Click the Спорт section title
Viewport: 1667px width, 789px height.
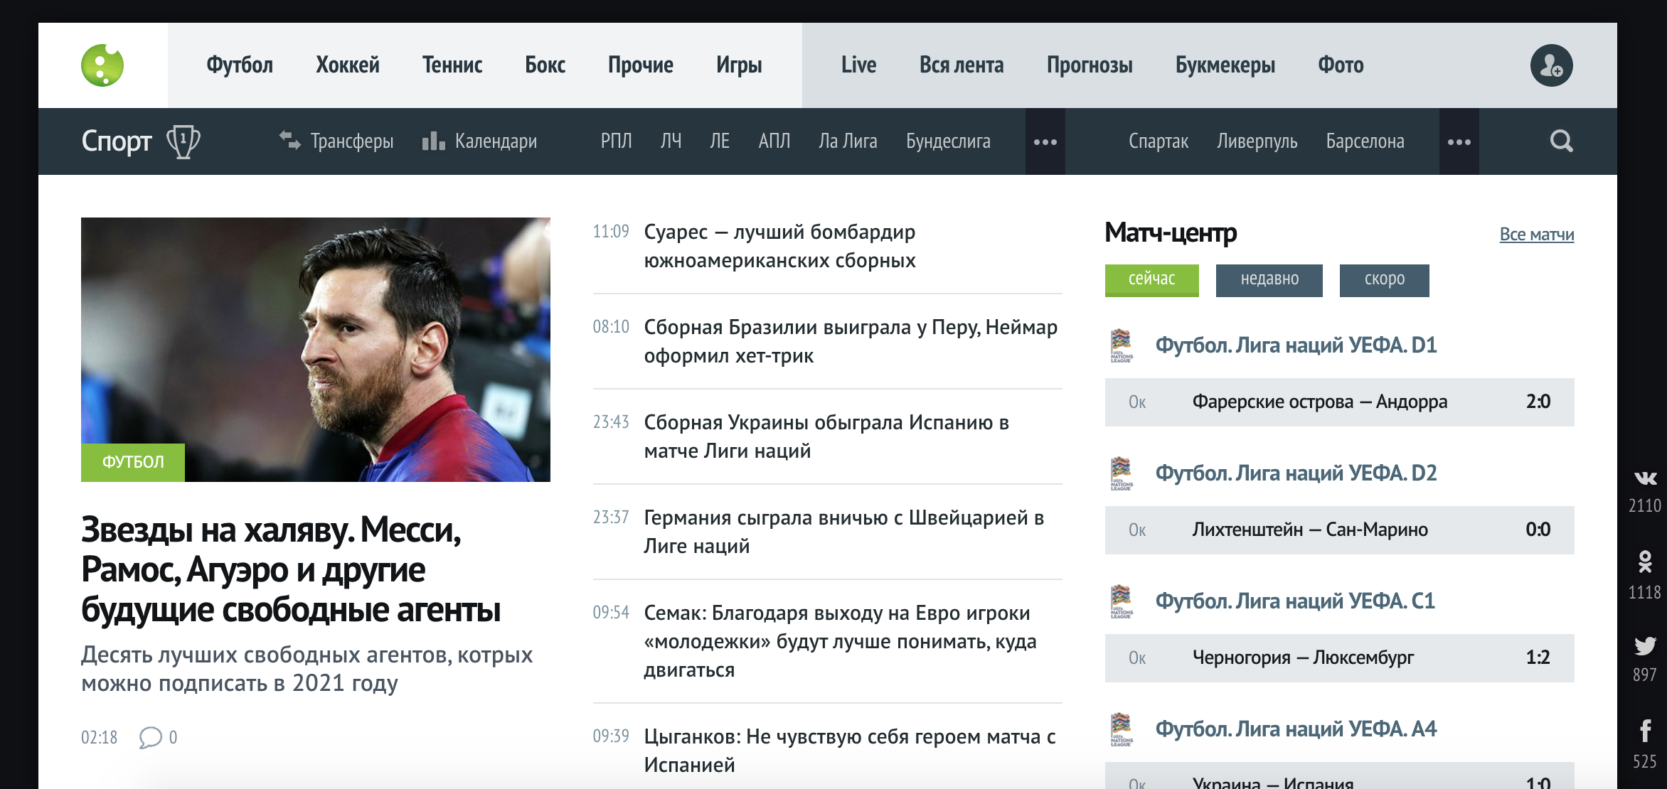117,141
